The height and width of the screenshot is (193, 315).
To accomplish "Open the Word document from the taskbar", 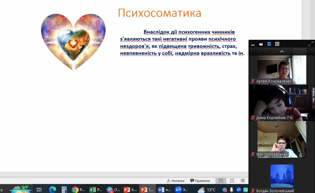I will (x=164, y=190).
